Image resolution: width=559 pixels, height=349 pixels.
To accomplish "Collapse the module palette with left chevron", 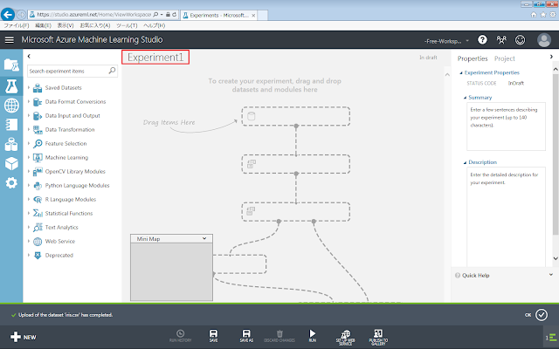I will [29, 56].
